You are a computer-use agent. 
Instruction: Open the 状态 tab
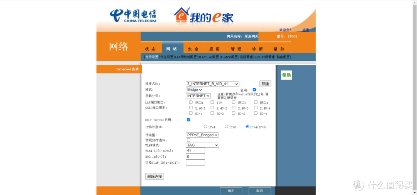(150, 49)
